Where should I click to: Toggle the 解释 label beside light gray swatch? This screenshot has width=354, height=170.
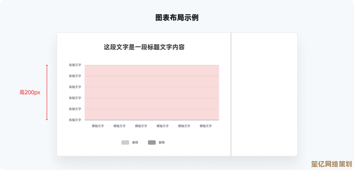coord(135,143)
